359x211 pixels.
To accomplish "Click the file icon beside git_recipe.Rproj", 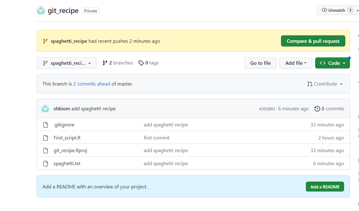I will pos(46,151).
